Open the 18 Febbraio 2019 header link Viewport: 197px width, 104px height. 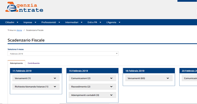[135, 71]
